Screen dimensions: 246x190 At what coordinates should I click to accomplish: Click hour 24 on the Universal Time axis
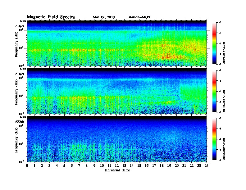[x=207, y=165]
